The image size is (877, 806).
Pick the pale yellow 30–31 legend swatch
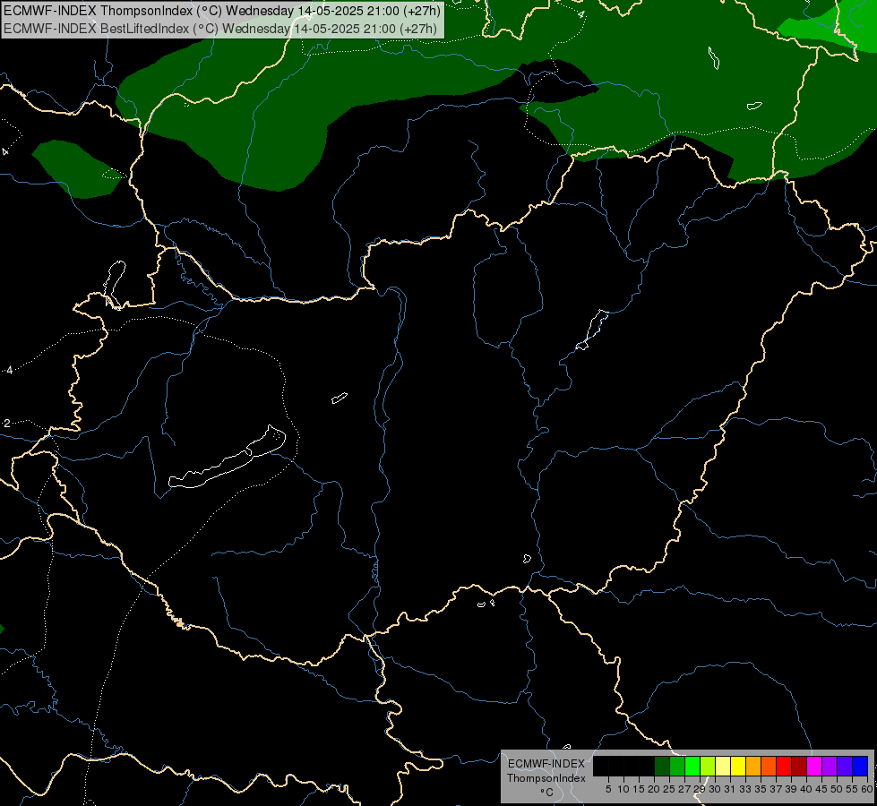coord(723,766)
